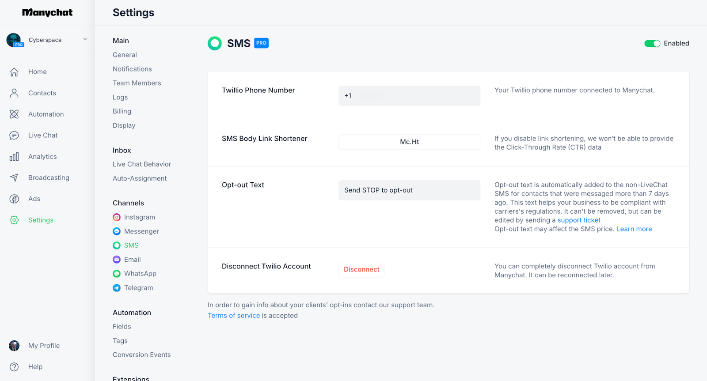
Task: Click the Automation atom icon
Action: click(x=14, y=114)
